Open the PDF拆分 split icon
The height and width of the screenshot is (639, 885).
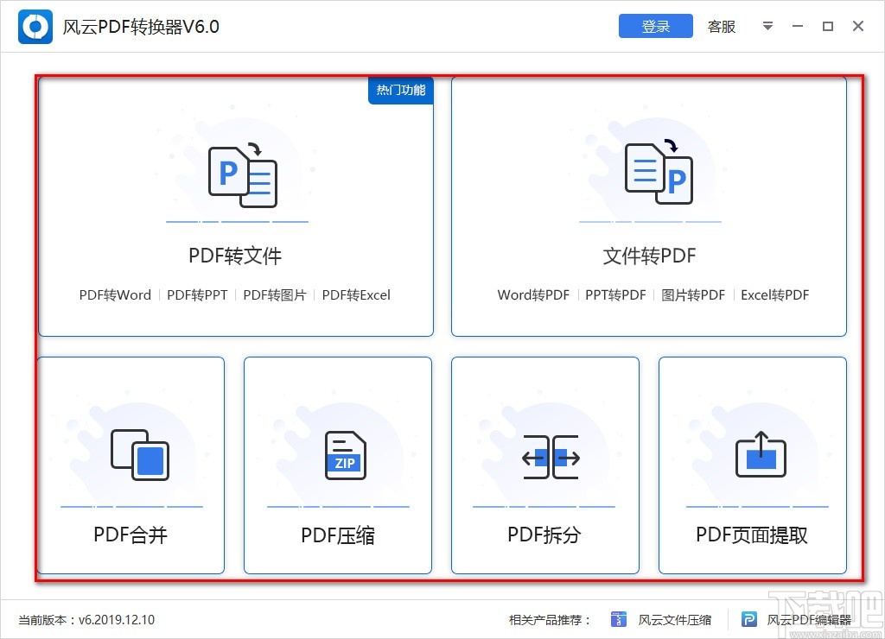coord(545,455)
